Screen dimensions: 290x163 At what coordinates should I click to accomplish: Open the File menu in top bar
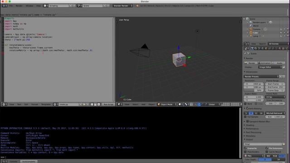(x=11, y=6)
